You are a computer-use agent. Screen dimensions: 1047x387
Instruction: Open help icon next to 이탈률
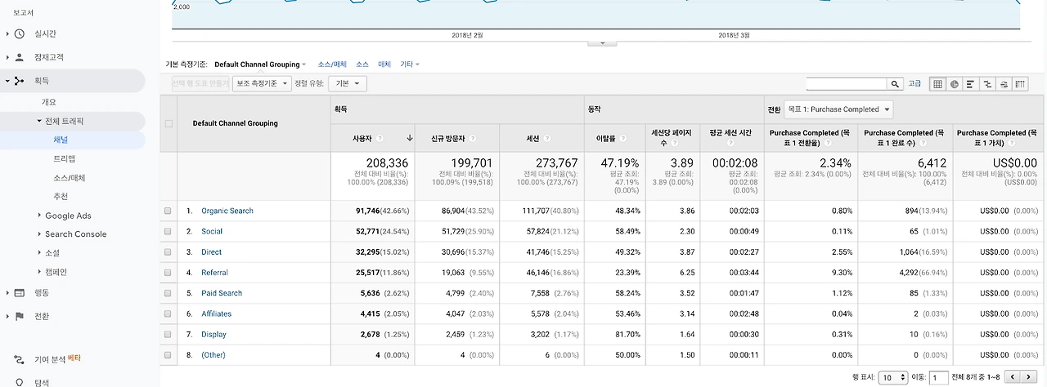[622, 138]
